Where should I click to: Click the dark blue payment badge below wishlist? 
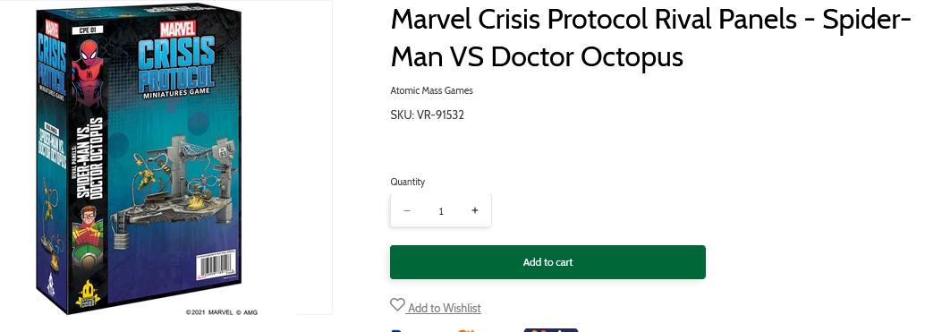550,329
